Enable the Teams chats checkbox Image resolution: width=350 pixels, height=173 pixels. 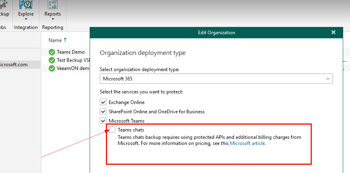point(112,129)
